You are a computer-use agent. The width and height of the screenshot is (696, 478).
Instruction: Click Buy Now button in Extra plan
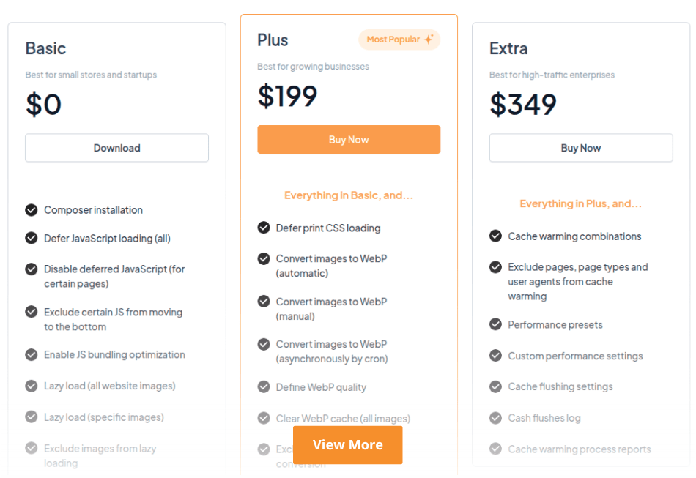click(x=581, y=148)
